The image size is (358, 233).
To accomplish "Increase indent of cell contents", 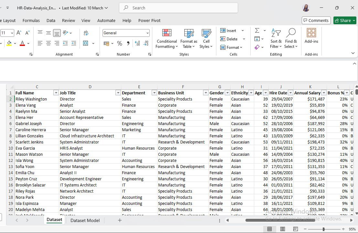I will point(74,43).
